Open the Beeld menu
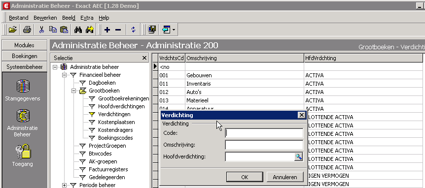The height and width of the screenshot is (188, 425). pyautogui.click(x=69, y=18)
